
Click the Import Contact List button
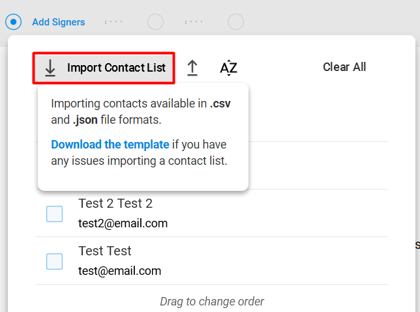point(104,68)
